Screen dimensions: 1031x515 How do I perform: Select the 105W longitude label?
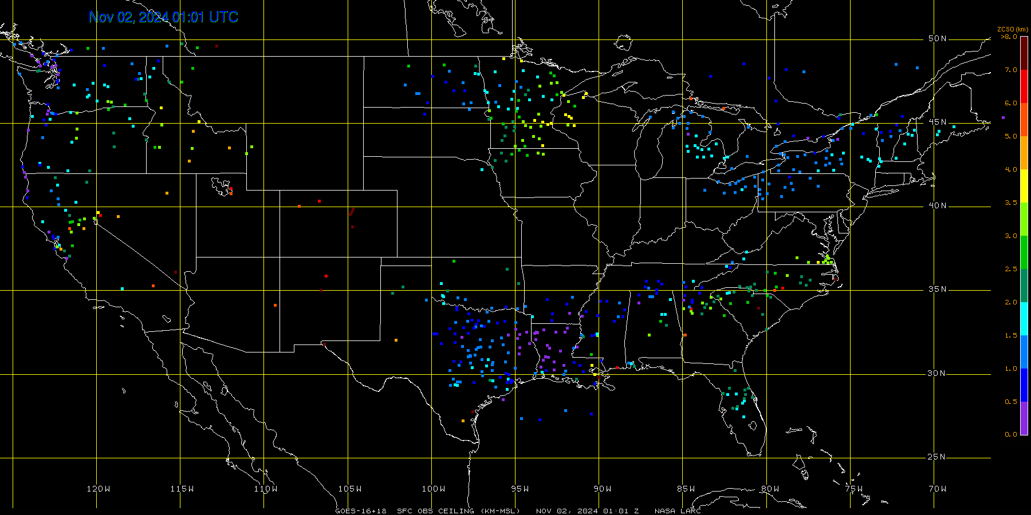350,489
